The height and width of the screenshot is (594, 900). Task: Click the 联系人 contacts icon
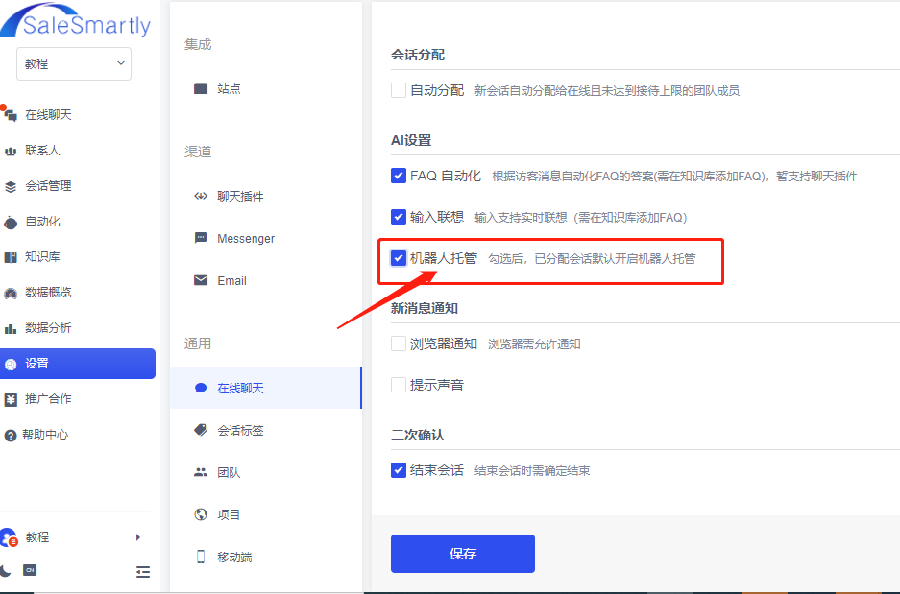tap(11, 151)
